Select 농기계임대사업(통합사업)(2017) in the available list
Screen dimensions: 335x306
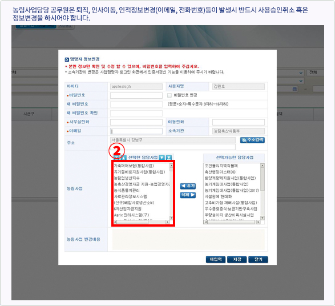[x=232, y=191]
